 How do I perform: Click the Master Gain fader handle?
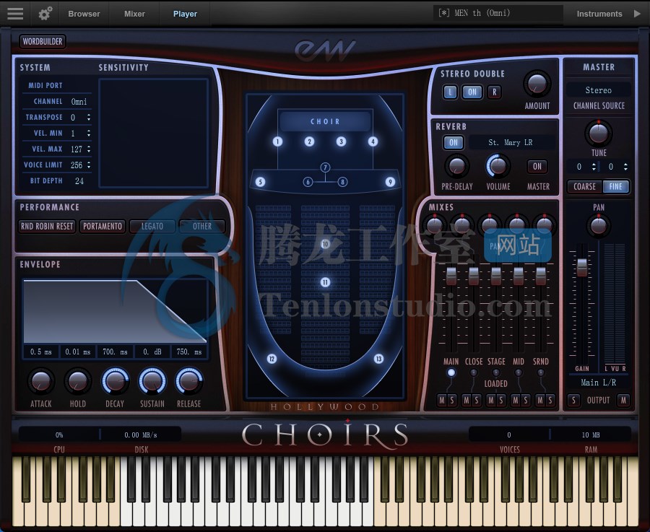pyautogui.click(x=582, y=267)
